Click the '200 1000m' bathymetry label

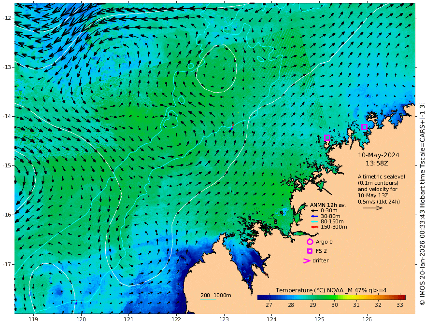click(x=216, y=295)
